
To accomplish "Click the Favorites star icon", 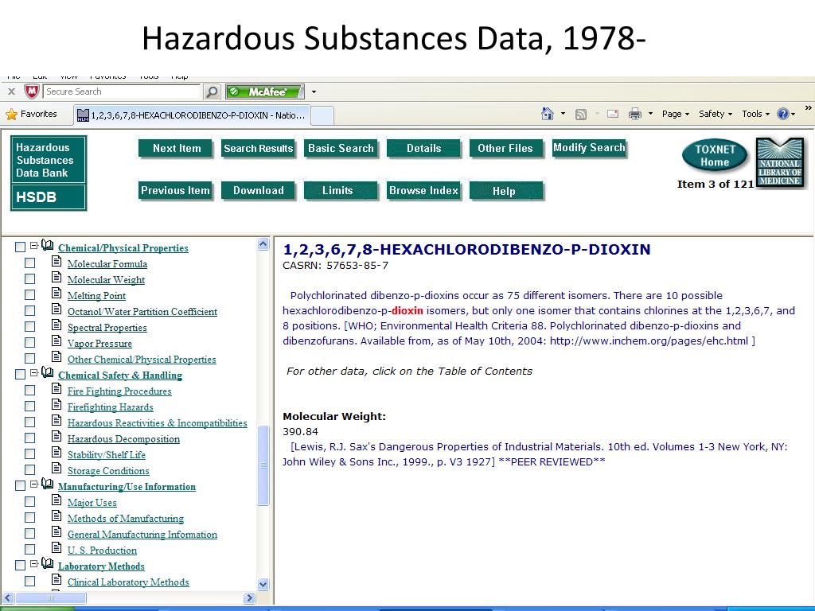I will 13,114.
